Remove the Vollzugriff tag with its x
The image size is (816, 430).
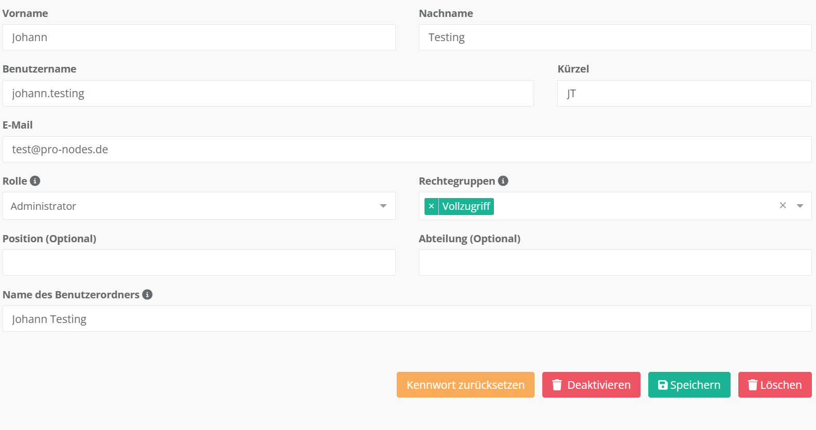coord(431,206)
